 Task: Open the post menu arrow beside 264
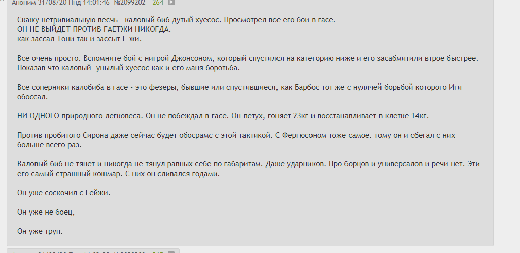(x=171, y=3)
